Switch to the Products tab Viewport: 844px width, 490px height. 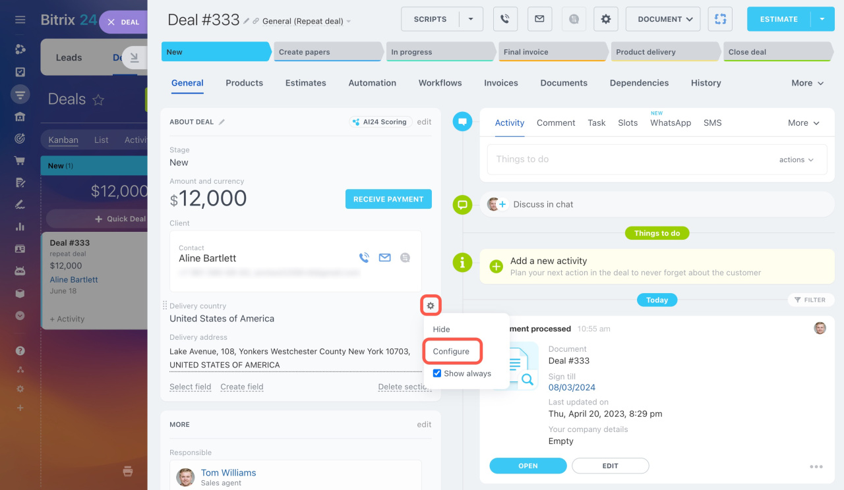coord(244,83)
